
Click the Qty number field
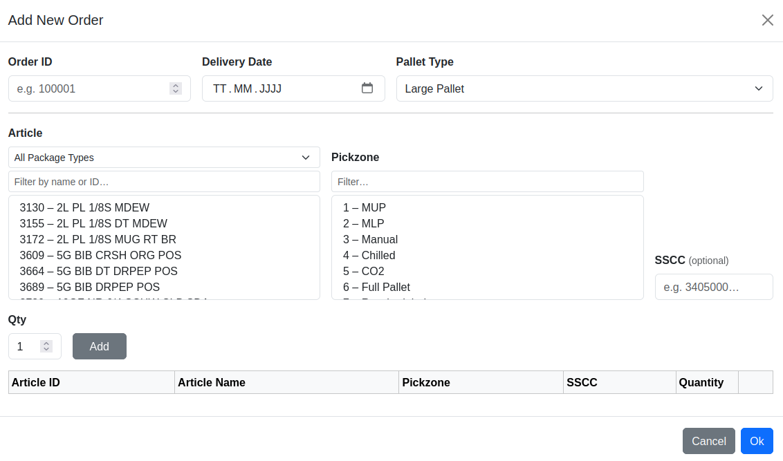tap(35, 346)
